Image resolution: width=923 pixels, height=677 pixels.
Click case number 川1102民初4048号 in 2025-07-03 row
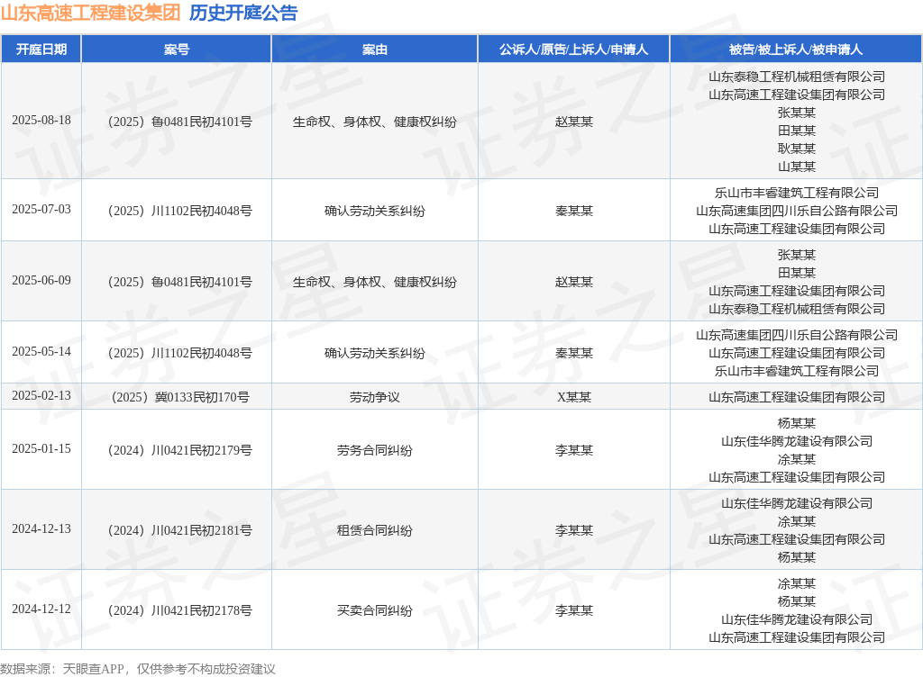pyautogui.click(x=179, y=211)
